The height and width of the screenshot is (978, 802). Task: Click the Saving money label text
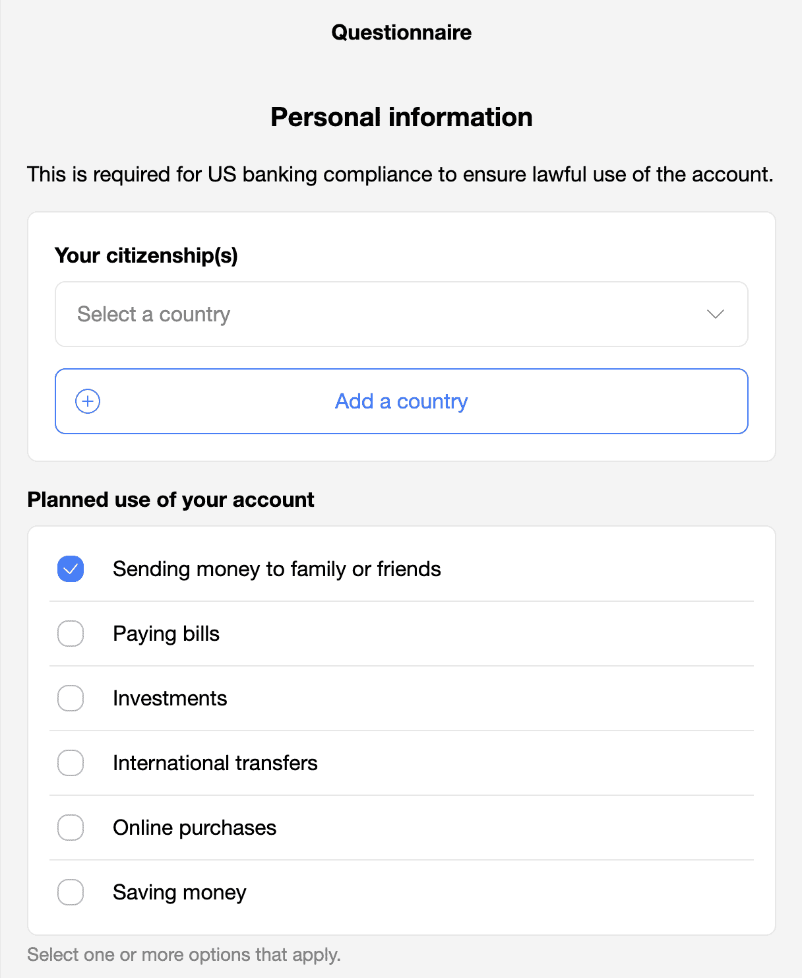179,892
